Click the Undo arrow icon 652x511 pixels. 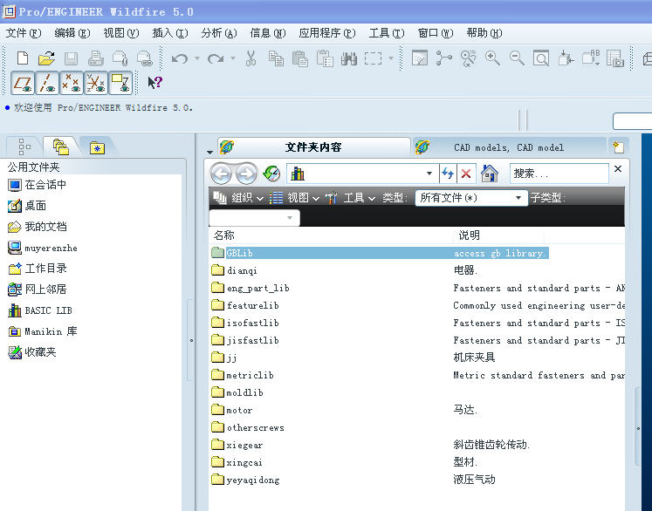pyautogui.click(x=180, y=58)
